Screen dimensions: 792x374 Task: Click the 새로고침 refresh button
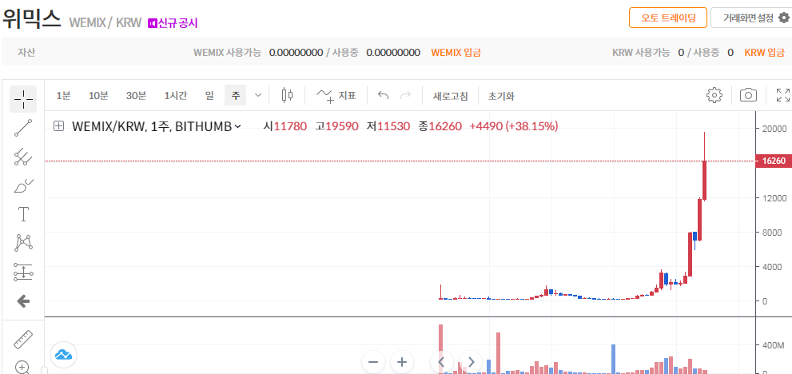[x=450, y=96]
